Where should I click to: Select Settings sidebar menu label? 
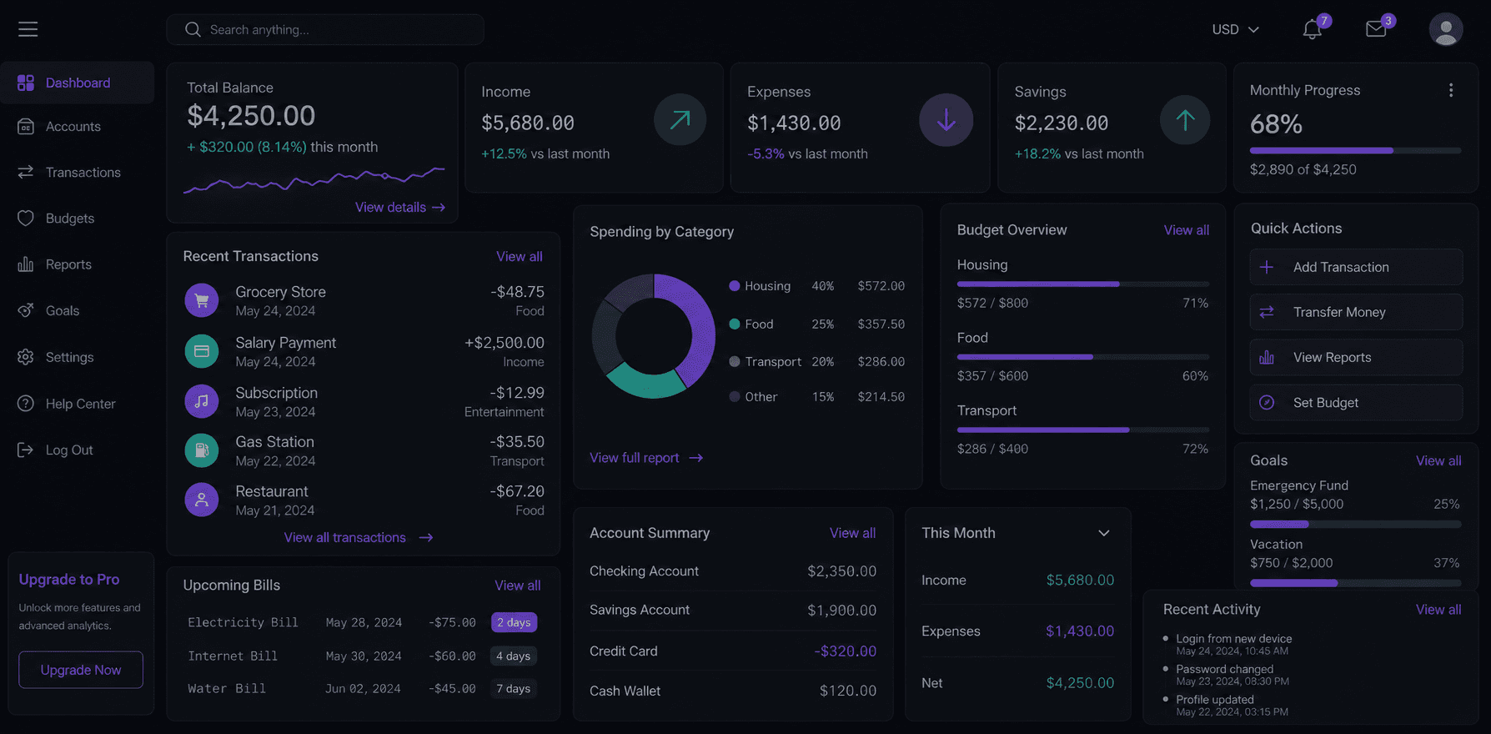click(70, 357)
